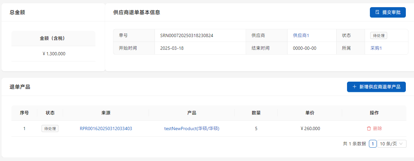Click order number SRN000720250318230824
Viewport: 414px width, 161px height.
coord(187,35)
